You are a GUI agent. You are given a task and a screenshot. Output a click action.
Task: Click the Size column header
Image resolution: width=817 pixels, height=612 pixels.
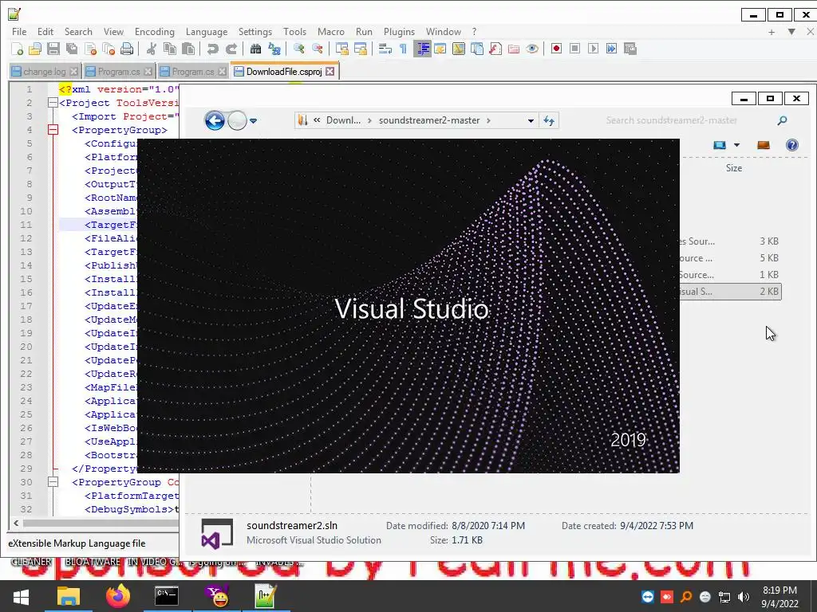point(734,168)
